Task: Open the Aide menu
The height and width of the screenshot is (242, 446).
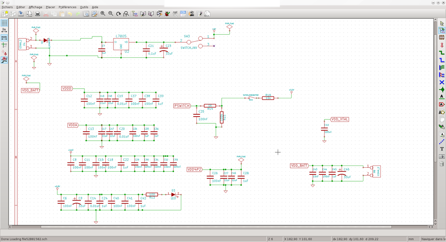Action: 95,7
